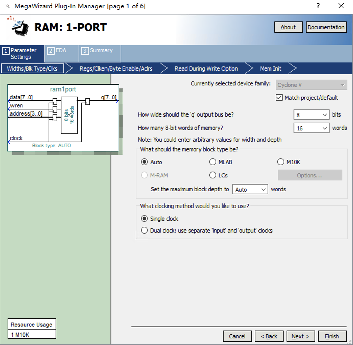Open the 'q' output bus width dropdown
This screenshot has width=353, height=345.
click(311, 115)
